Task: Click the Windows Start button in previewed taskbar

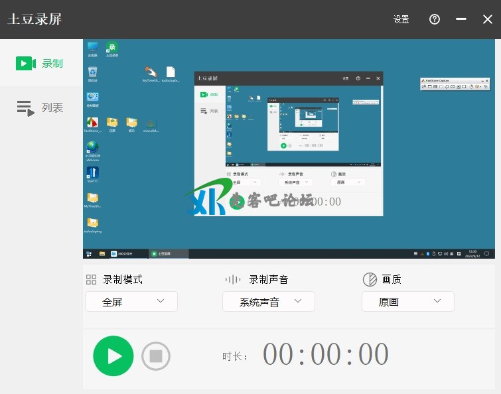Action: pos(88,253)
